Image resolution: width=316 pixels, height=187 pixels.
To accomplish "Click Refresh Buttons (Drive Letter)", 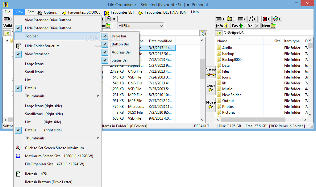I will (x=57, y=182).
